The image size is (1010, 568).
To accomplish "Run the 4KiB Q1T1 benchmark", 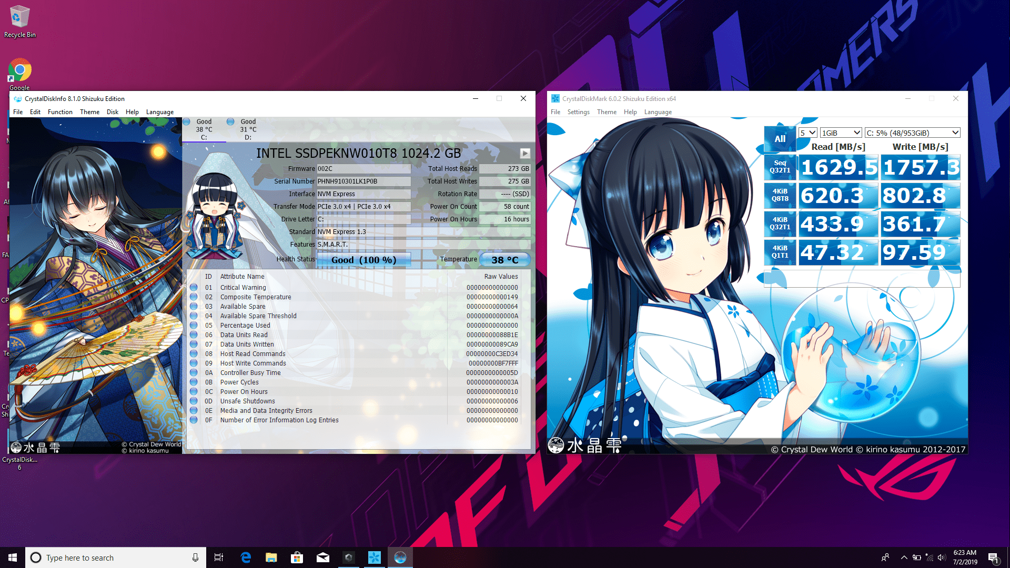I will tap(780, 252).
